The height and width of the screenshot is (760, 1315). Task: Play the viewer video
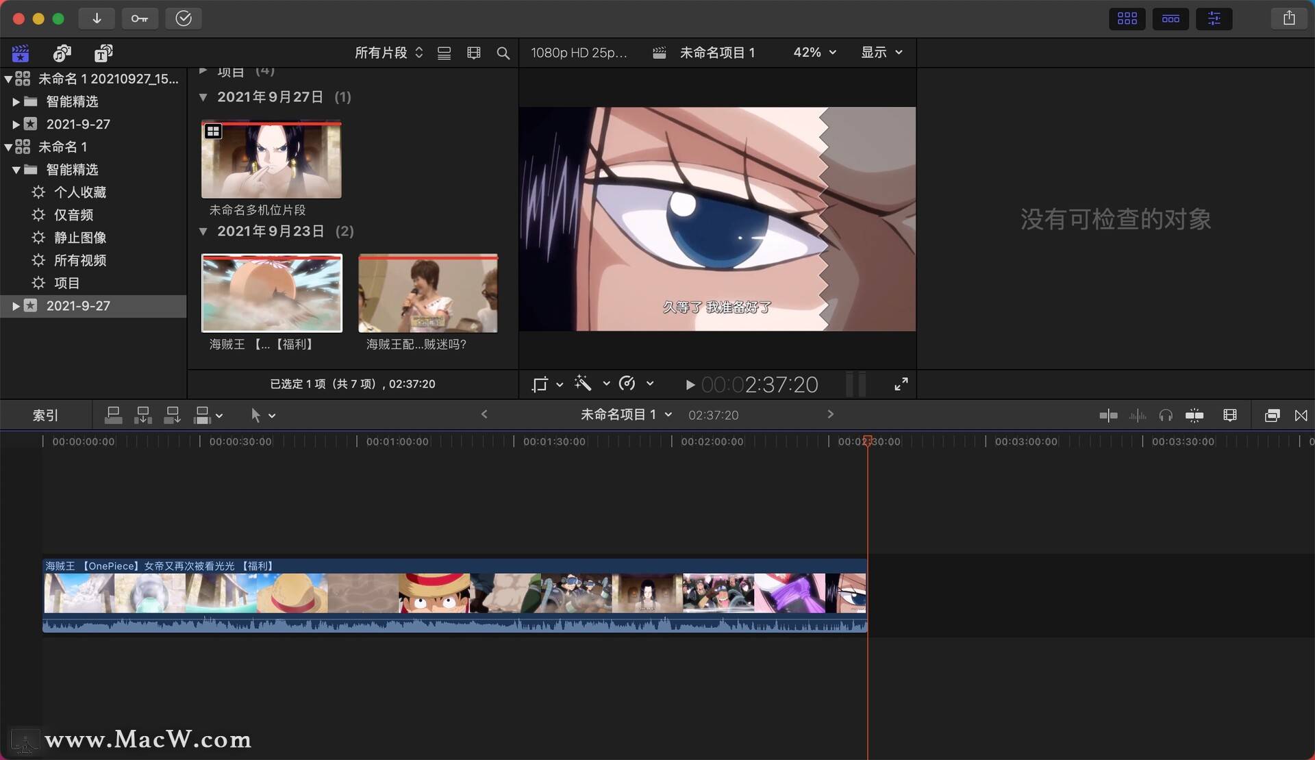pyautogui.click(x=690, y=385)
